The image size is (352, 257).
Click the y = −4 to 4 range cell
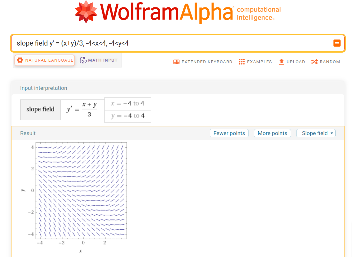(128, 116)
